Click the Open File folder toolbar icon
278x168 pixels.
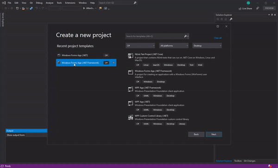point(23,8)
